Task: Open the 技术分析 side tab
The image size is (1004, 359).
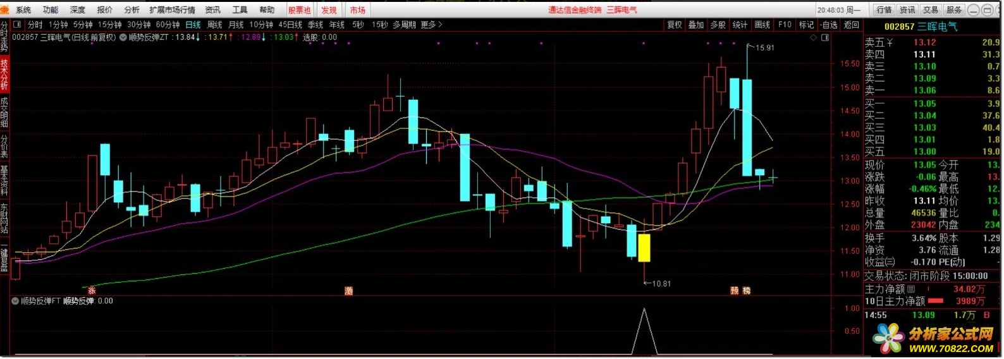Action: pos(4,75)
